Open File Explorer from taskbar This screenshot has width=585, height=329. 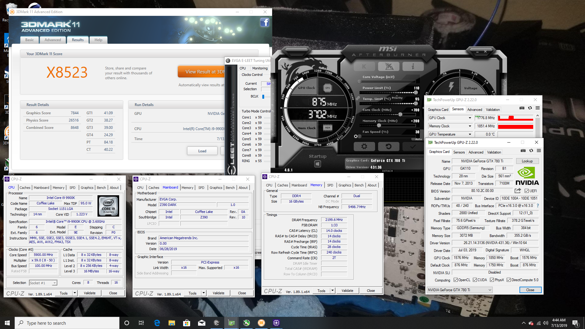(x=172, y=323)
